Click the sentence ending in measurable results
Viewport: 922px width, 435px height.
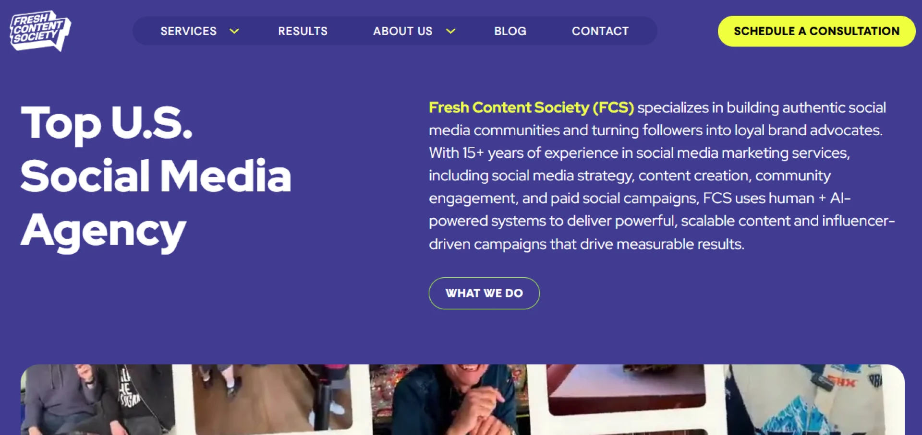pos(586,244)
